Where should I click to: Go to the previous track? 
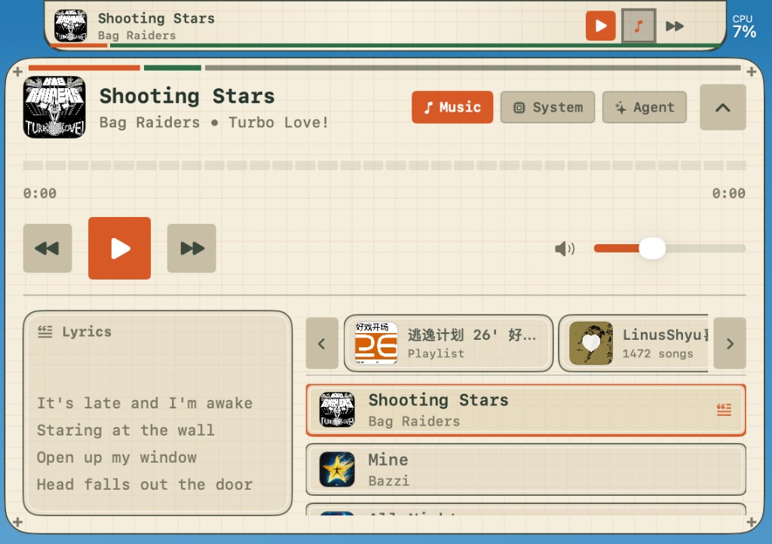click(47, 249)
